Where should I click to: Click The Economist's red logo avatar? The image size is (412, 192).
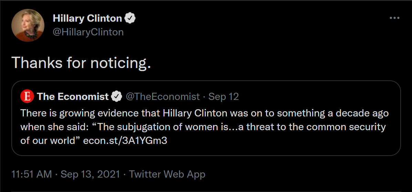[27, 97]
